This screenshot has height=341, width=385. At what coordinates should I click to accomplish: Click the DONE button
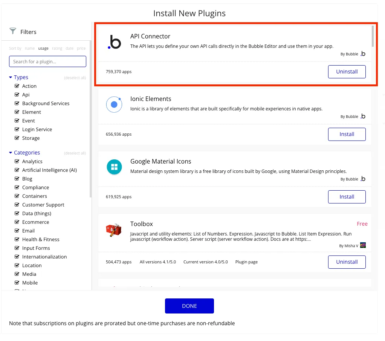point(189,306)
